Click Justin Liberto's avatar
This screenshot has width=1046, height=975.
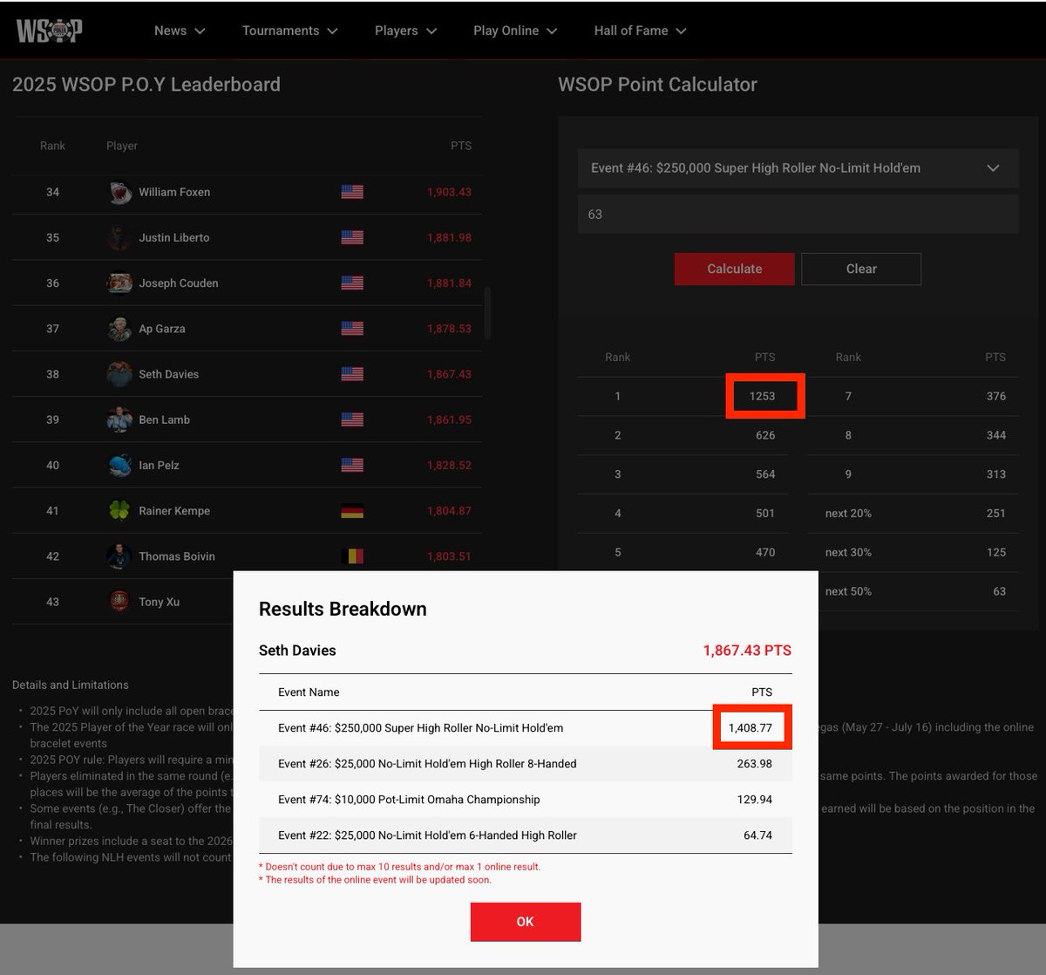point(119,237)
